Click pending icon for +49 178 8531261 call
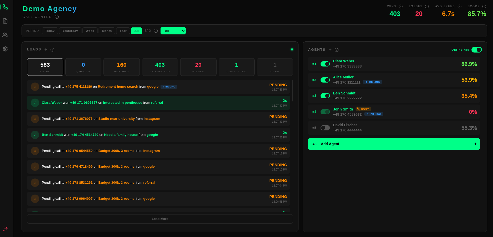 [35, 183]
